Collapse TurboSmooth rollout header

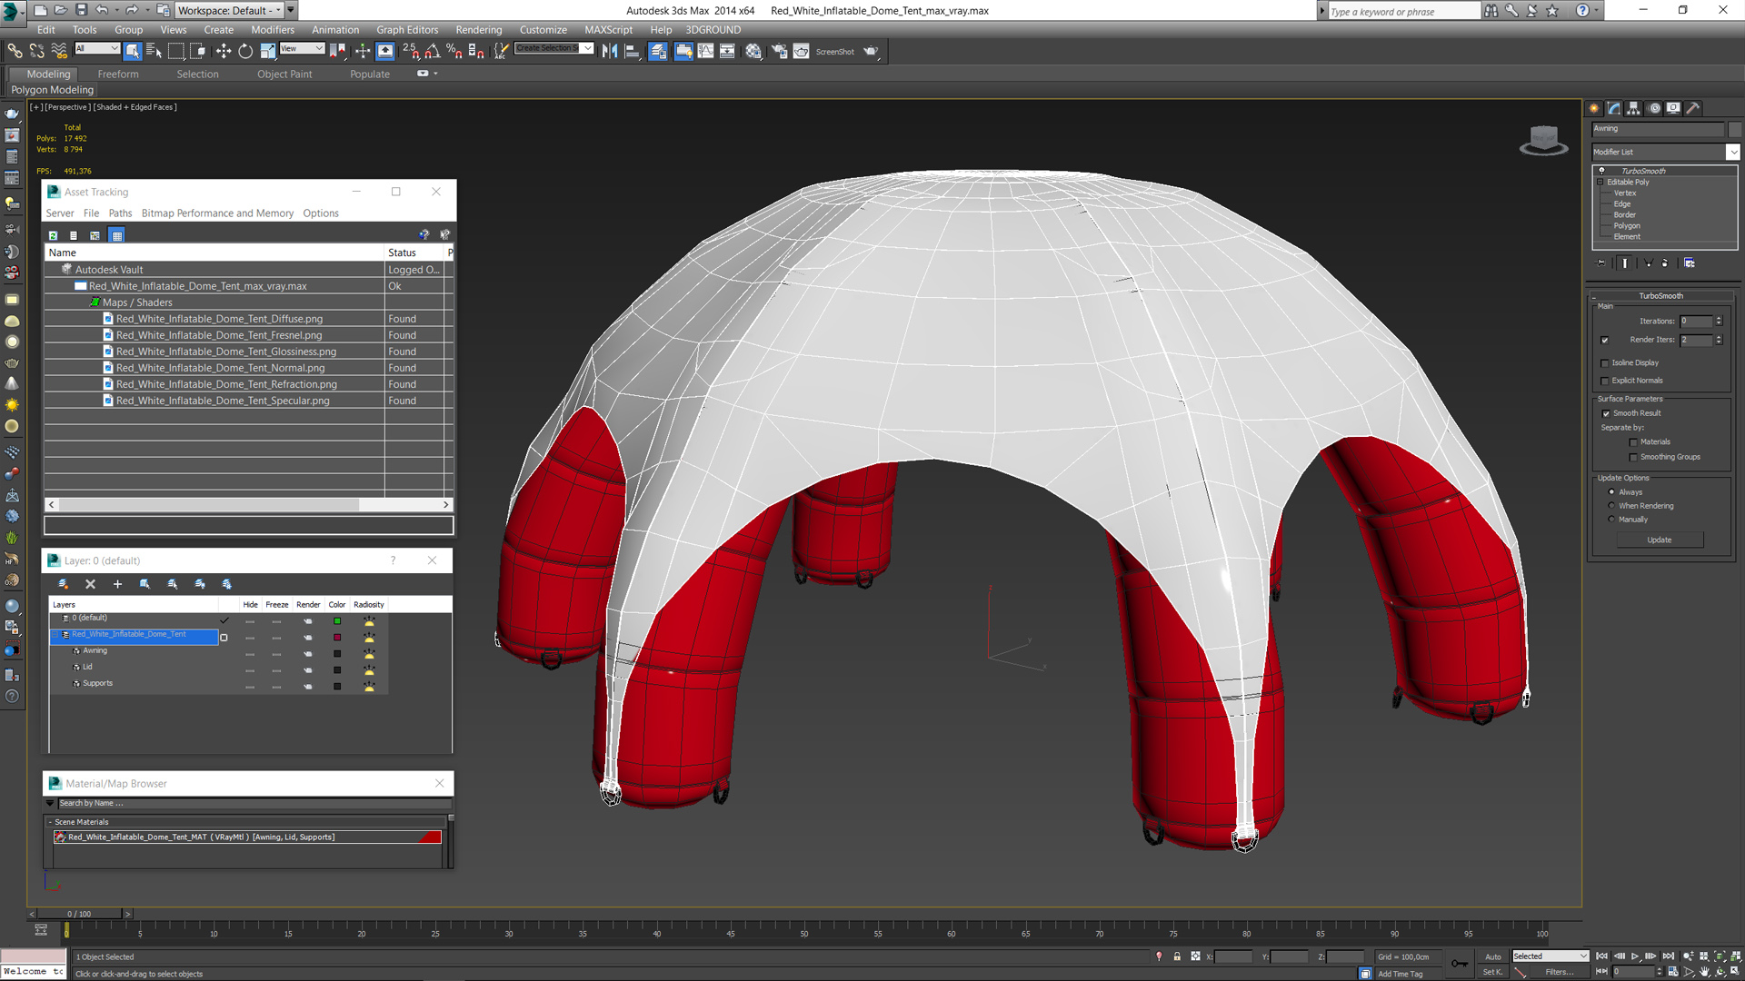(1660, 296)
